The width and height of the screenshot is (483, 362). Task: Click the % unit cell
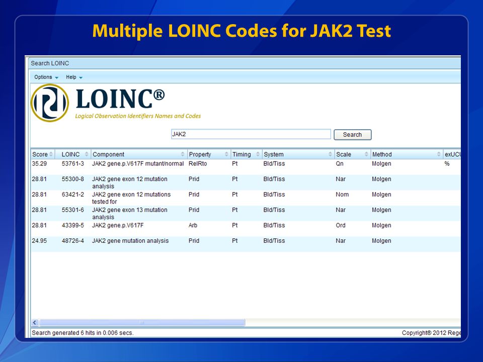coord(447,164)
